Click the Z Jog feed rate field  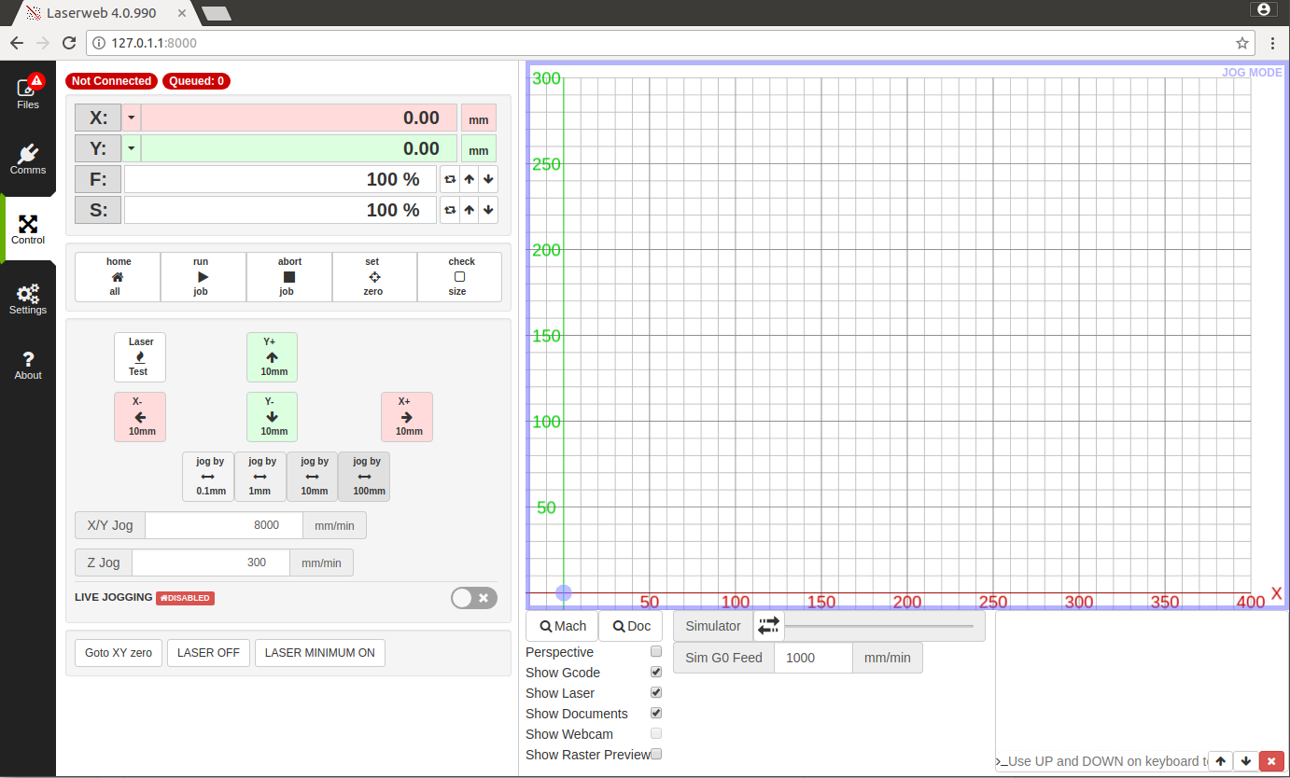coord(211,563)
